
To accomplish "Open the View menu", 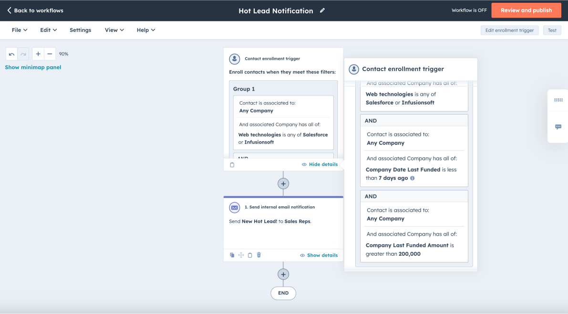I will point(114,30).
